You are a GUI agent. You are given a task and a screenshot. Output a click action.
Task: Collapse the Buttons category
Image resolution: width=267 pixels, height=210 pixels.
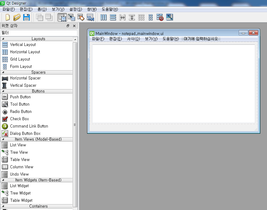(x=3, y=91)
